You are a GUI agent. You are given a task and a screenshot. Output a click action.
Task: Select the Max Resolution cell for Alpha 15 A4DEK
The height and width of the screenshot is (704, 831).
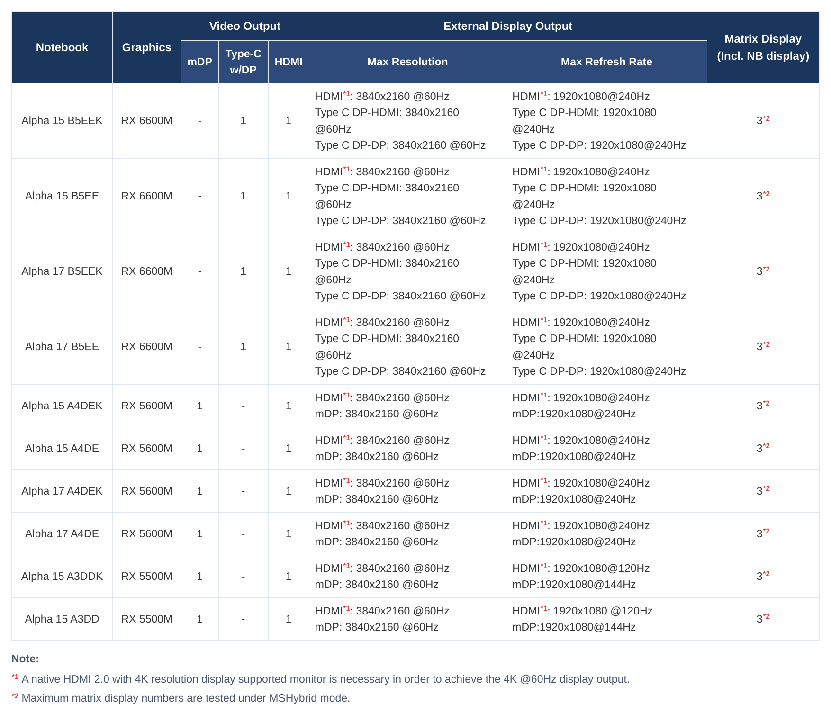(x=407, y=406)
